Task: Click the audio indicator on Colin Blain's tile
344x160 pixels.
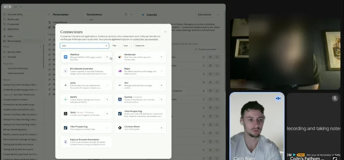Action: (x=278, y=98)
